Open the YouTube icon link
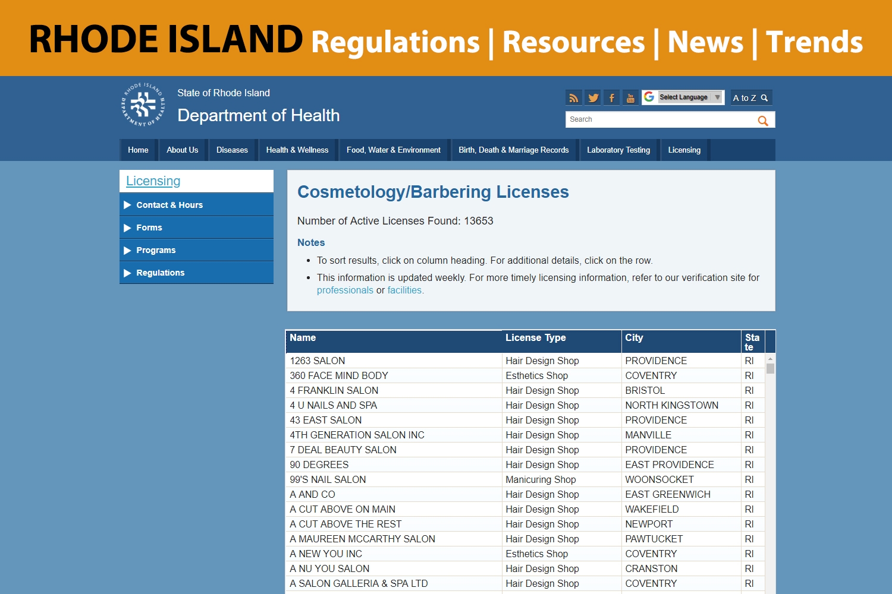The width and height of the screenshot is (892, 594). [630, 98]
